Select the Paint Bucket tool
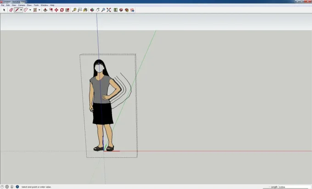Viewport: 312px width, 189px height. coord(85,10)
